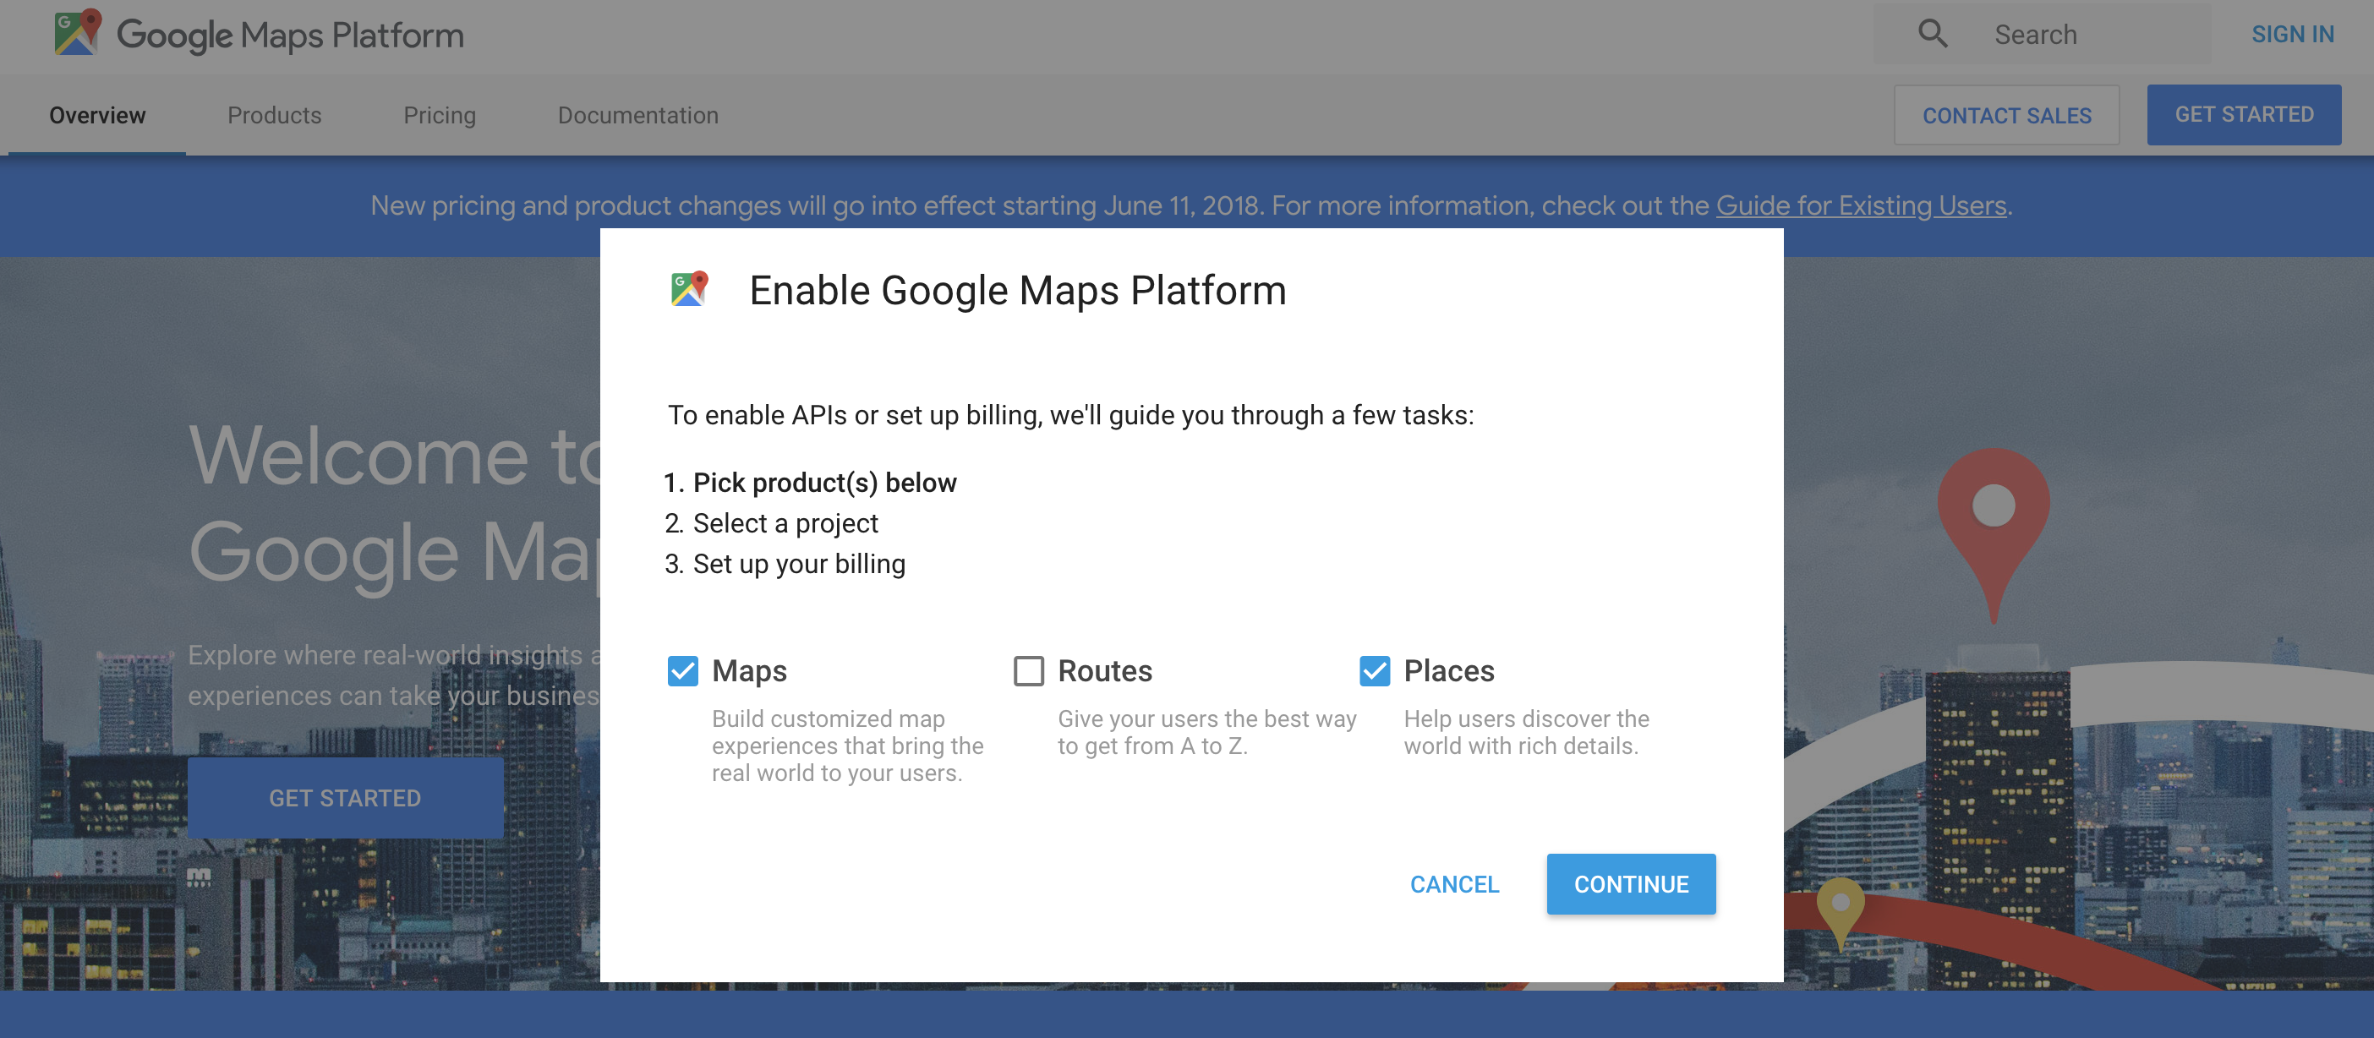The width and height of the screenshot is (2374, 1038).
Task: Click the hero Get Started button
Action: click(345, 798)
